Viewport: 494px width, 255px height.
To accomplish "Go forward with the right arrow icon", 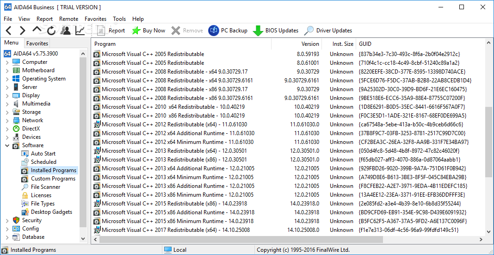I will click(22, 31).
